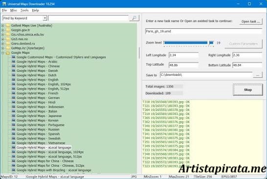Click the Getlost Maps Live folder icon
The width and height of the screenshot is (267, 179).
pos(8,25)
